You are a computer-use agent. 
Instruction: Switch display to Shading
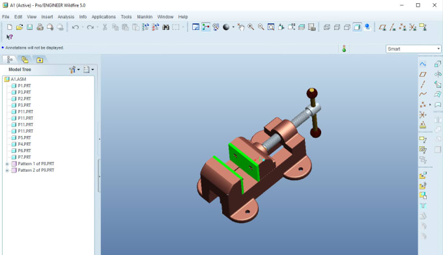(357, 27)
